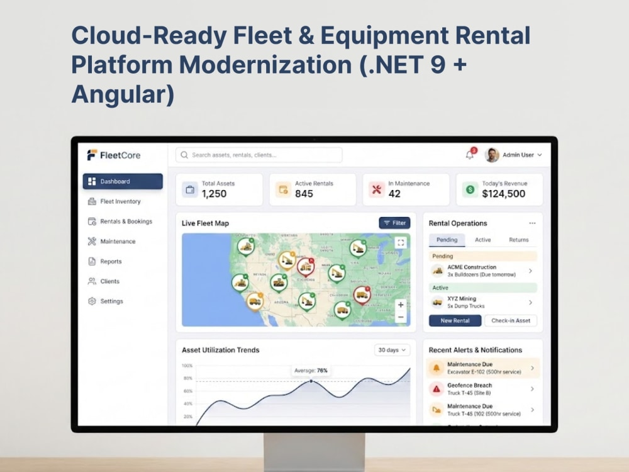Viewport: 629px width, 472px height.
Task: Switch to the Active tab
Action: (482, 240)
